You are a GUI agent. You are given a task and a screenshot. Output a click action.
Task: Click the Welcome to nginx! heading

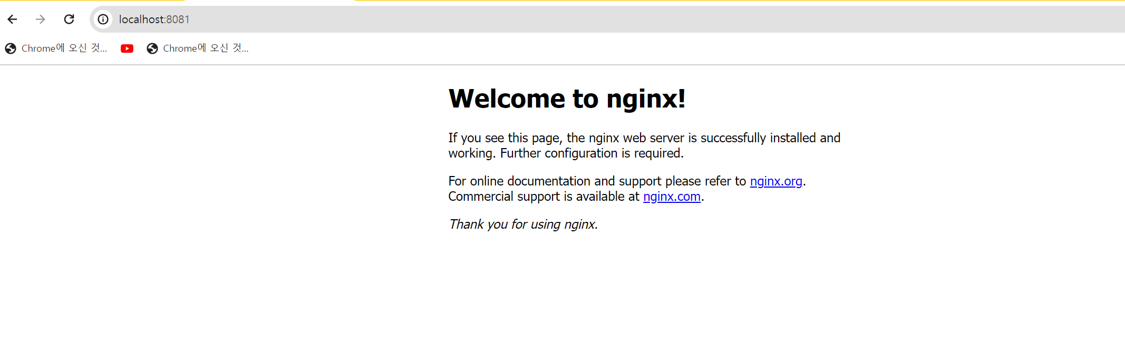click(567, 99)
